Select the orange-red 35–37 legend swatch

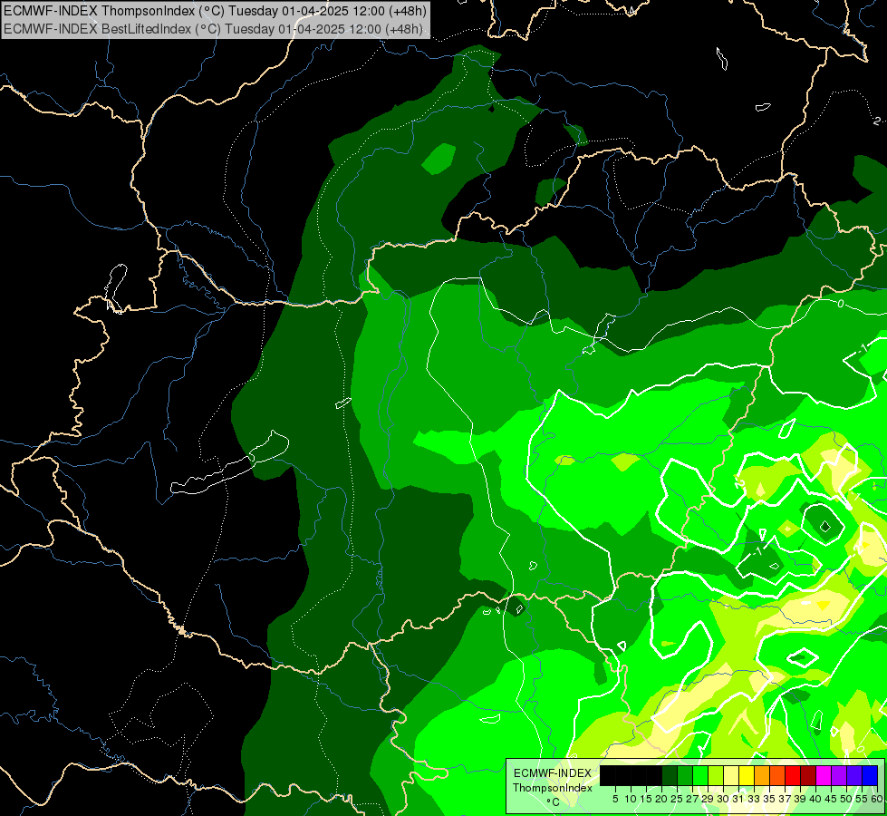[777, 775]
